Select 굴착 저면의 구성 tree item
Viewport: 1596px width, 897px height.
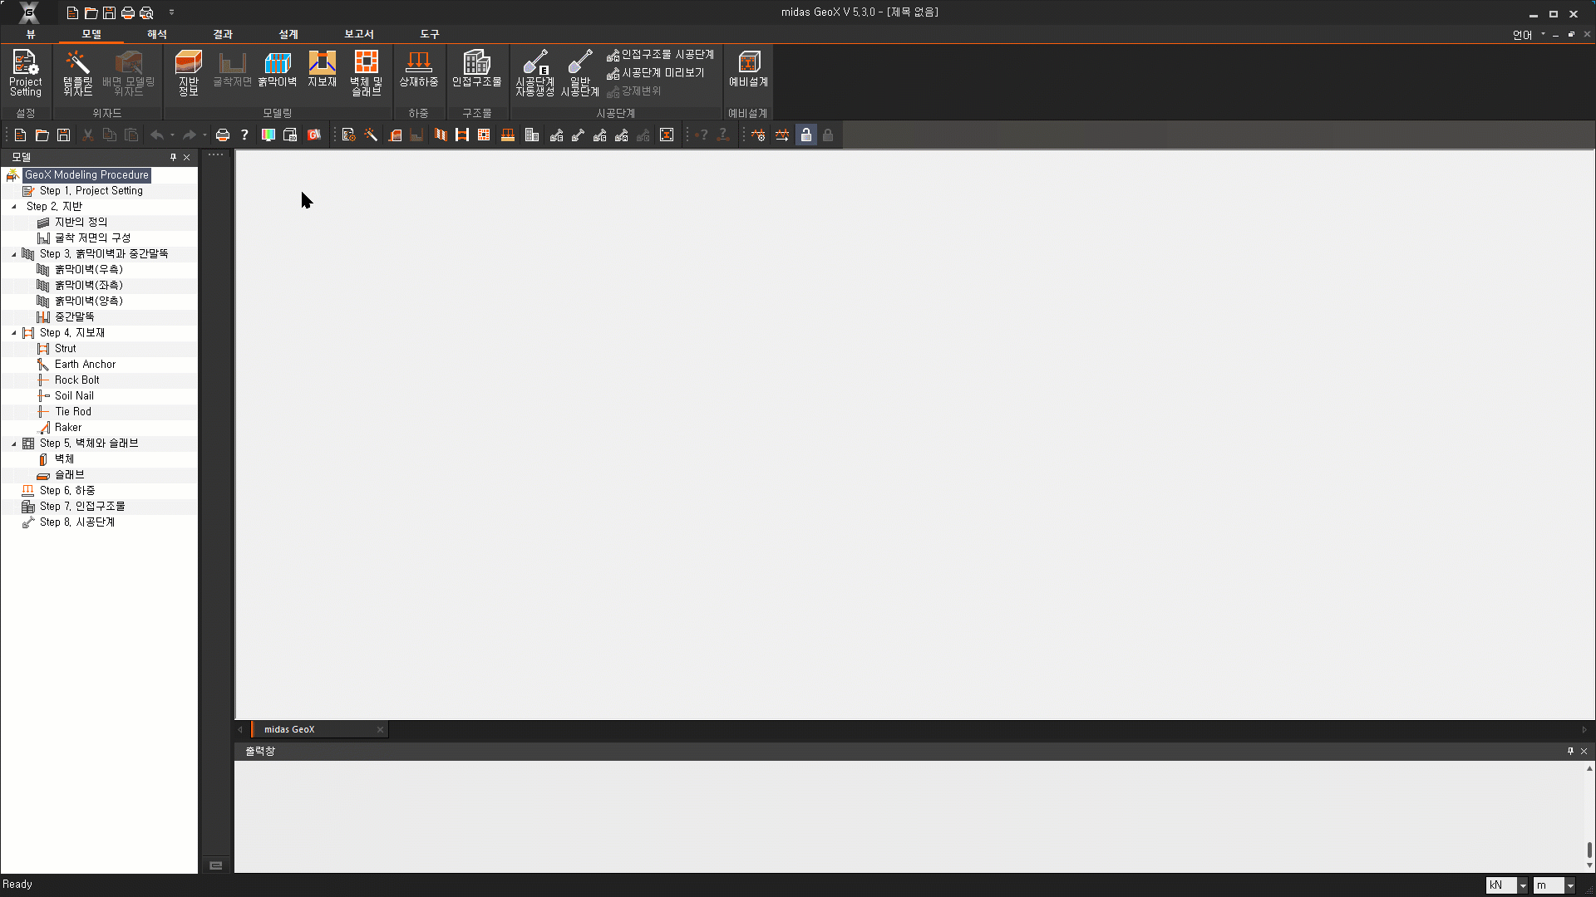coord(92,238)
